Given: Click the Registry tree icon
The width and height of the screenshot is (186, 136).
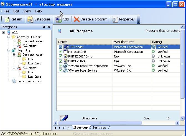Looking at the screenshot, I should pyautogui.click(x=14, y=50).
